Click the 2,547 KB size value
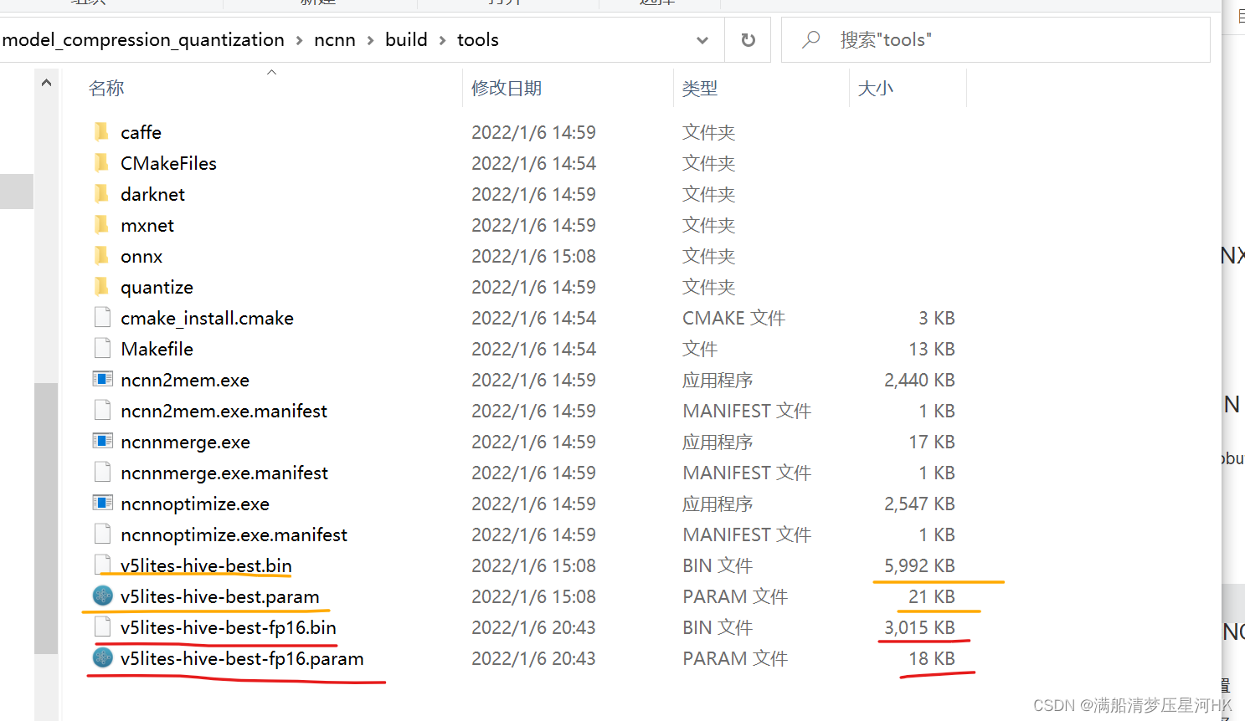The width and height of the screenshot is (1245, 721). click(919, 504)
